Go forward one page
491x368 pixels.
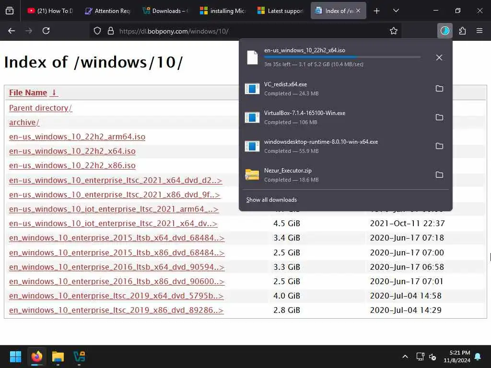28,31
